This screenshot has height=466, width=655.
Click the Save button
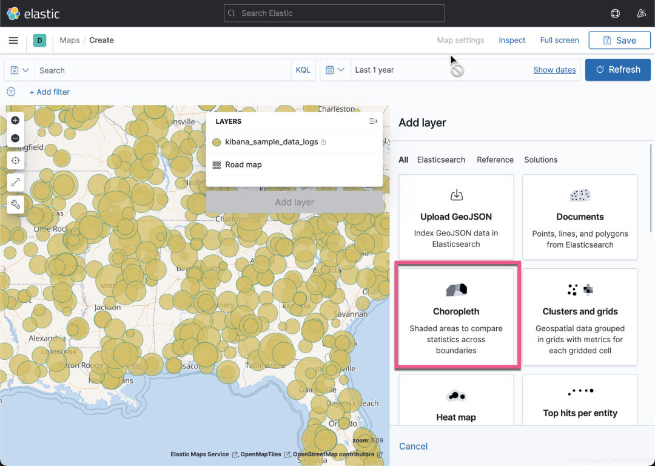[x=619, y=40]
